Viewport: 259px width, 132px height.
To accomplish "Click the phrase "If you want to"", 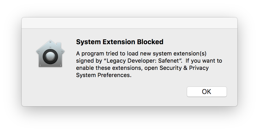I will coord(204,61).
